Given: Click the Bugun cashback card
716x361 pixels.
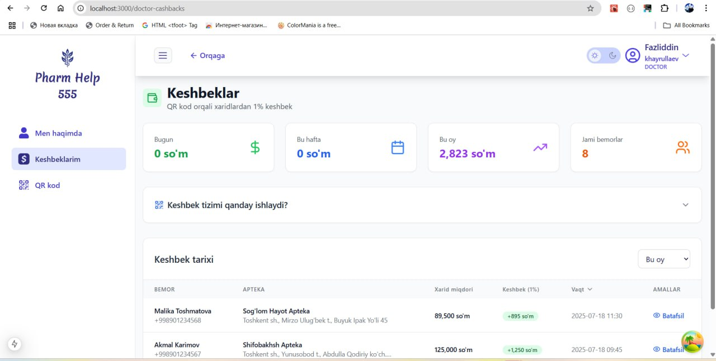Looking at the screenshot, I should (x=209, y=147).
